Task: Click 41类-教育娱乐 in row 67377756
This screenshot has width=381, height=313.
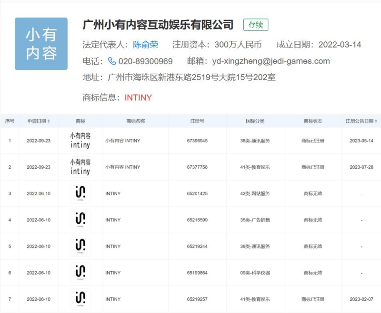Action: coord(255,167)
